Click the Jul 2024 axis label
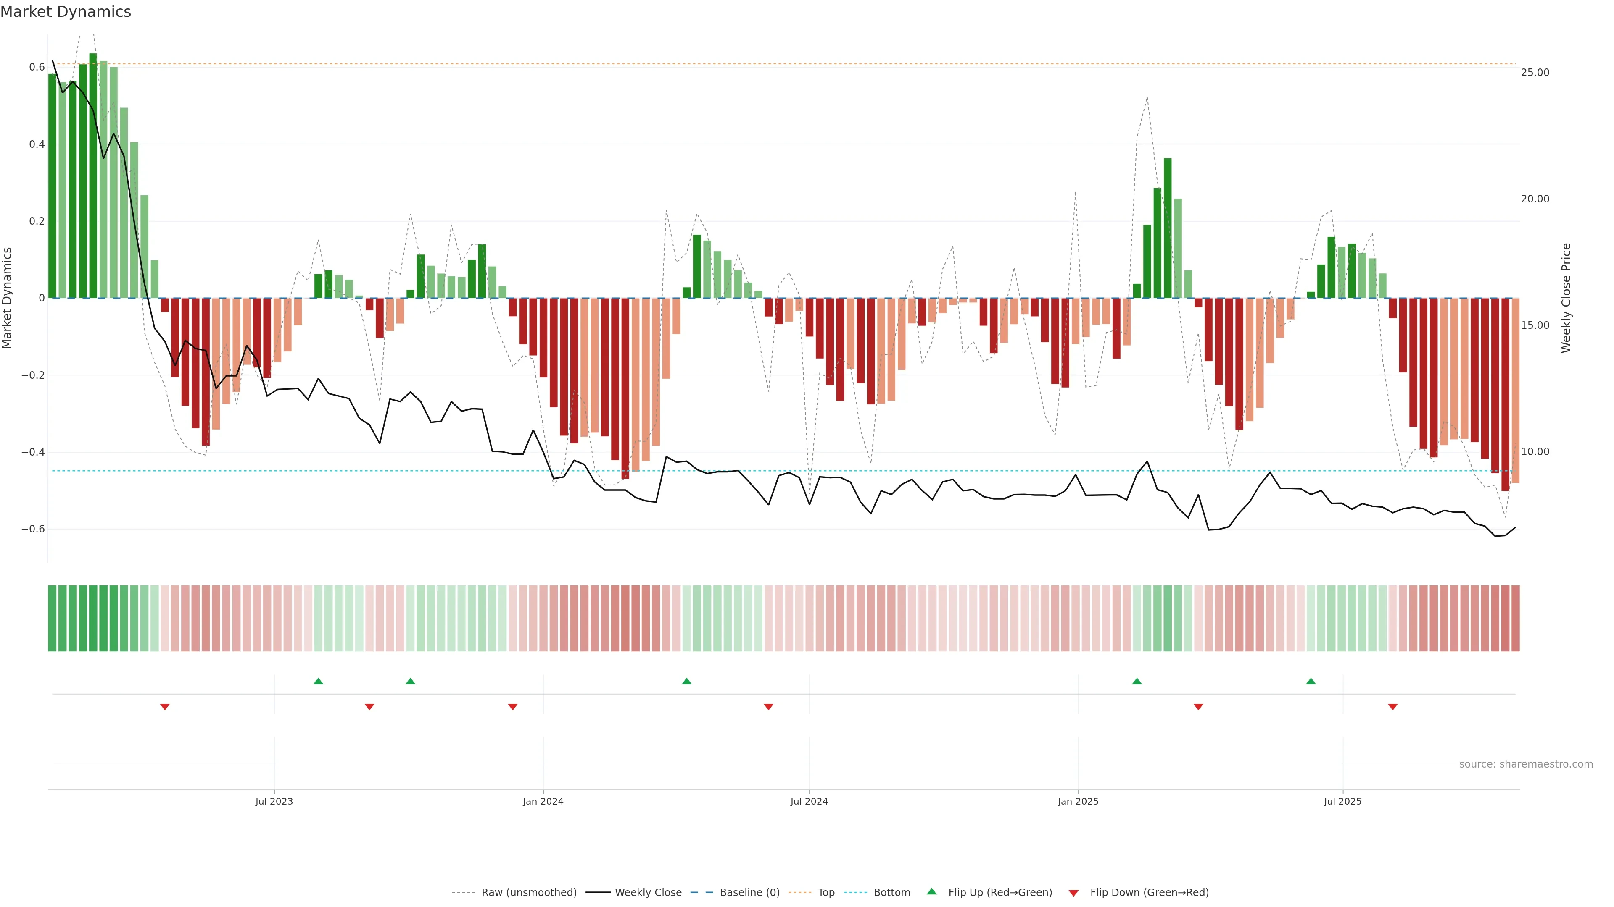1614x907 pixels. pyautogui.click(x=809, y=801)
